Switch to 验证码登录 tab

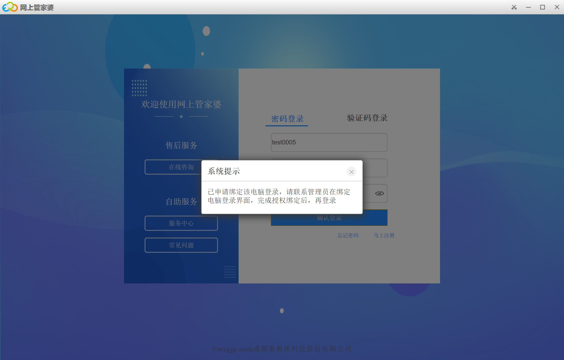(367, 118)
